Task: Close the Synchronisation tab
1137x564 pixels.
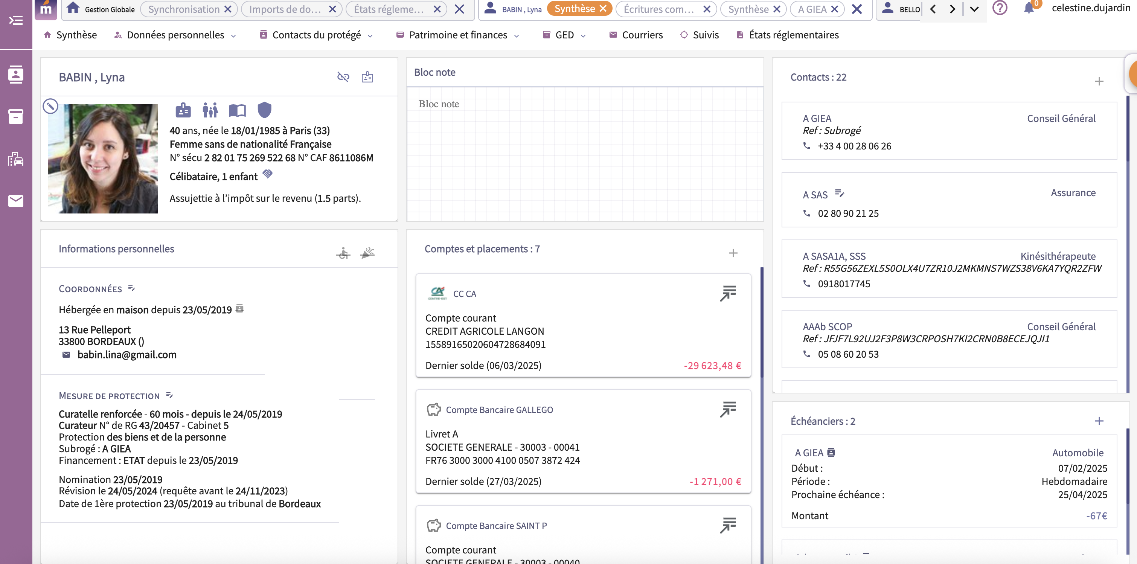Action: click(x=228, y=9)
